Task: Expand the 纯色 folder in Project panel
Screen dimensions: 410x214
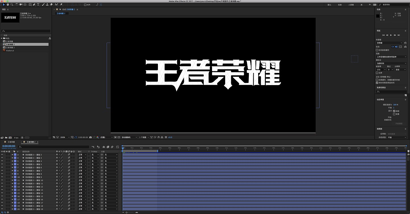Action: (x=2, y=38)
